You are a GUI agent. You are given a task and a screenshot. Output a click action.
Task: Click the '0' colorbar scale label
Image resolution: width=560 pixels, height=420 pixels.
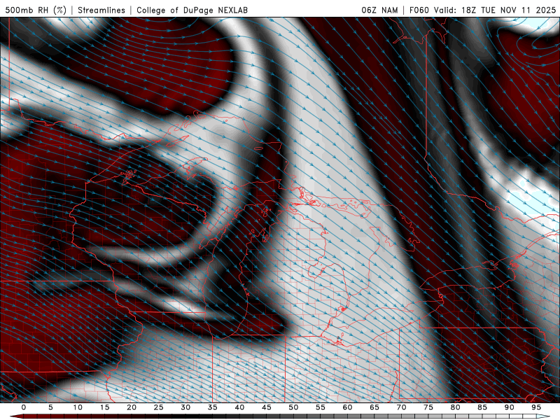click(24, 407)
